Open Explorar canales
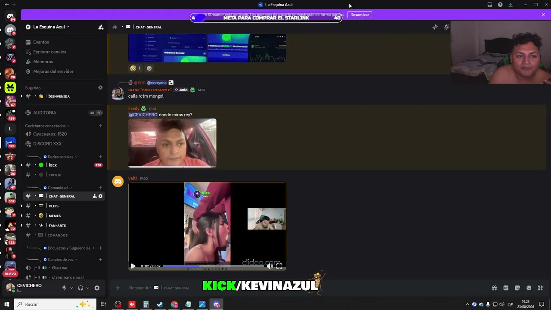This screenshot has height=310, width=551. 65,52
